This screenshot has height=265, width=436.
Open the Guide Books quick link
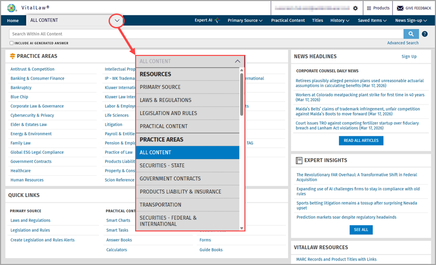tap(211, 250)
